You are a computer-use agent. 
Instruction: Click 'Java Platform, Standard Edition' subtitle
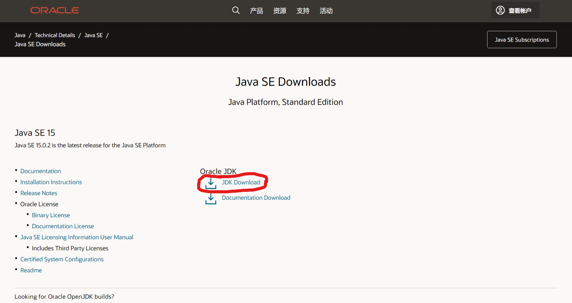tap(286, 102)
